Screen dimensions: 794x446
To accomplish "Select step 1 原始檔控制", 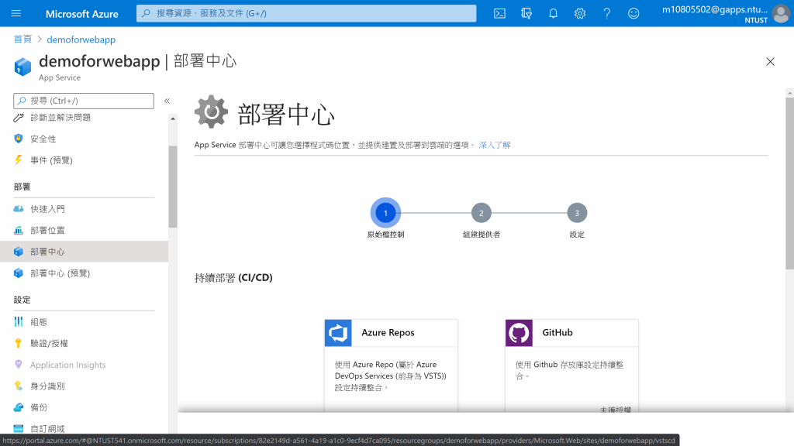I will click(x=385, y=213).
